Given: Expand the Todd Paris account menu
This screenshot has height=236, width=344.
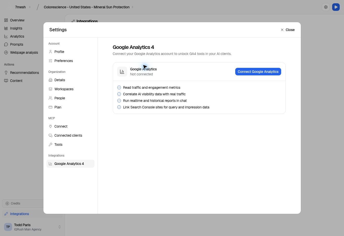Looking at the screenshot, I should coord(60,227).
